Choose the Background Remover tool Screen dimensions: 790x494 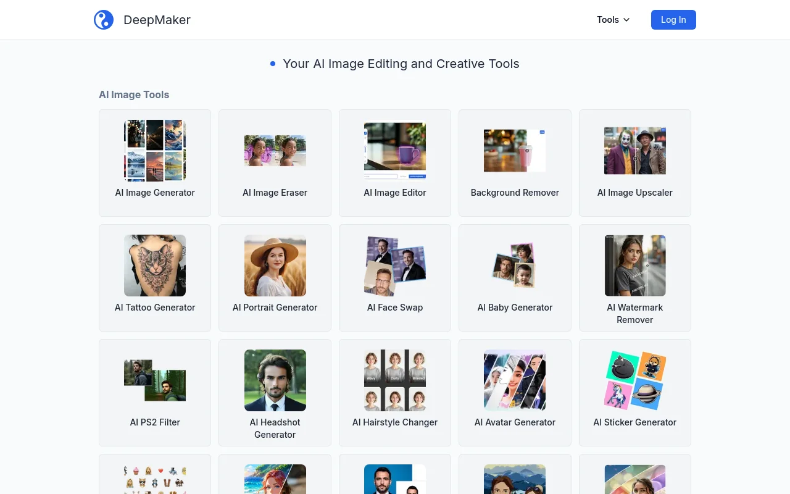point(515,163)
